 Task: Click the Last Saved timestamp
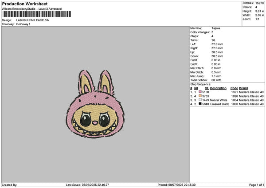tap(87, 185)
